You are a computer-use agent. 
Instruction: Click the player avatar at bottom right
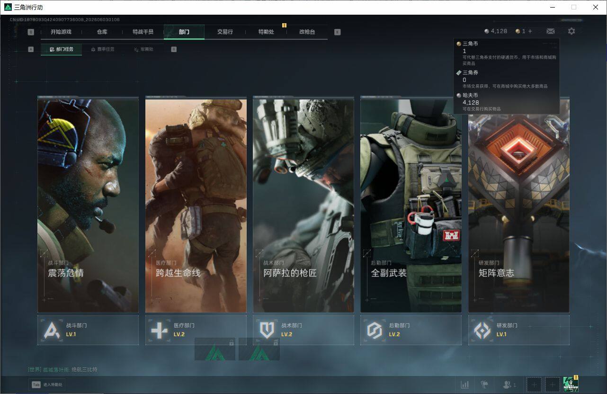coord(571,385)
